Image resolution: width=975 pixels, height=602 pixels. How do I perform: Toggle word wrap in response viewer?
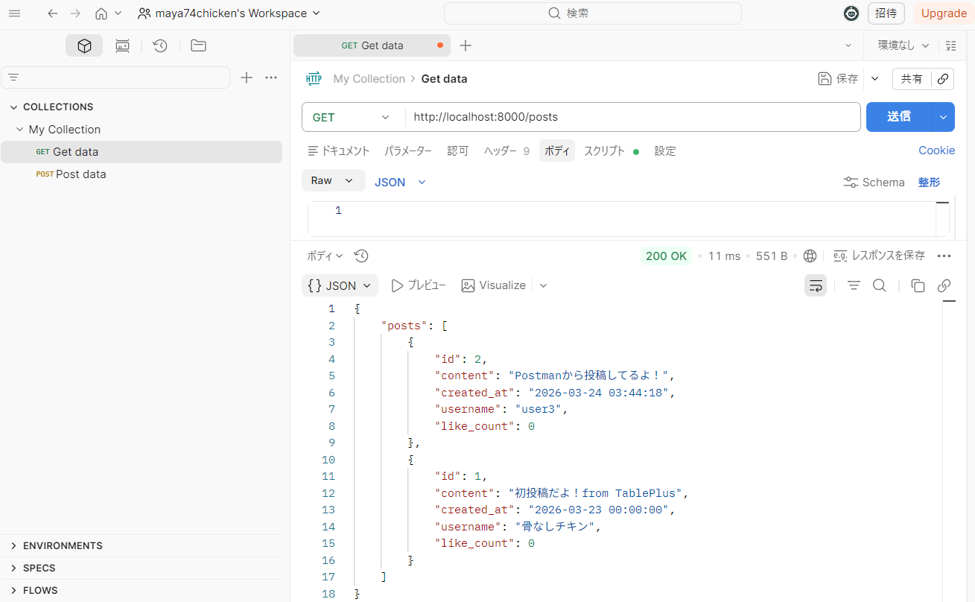point(816,285)
